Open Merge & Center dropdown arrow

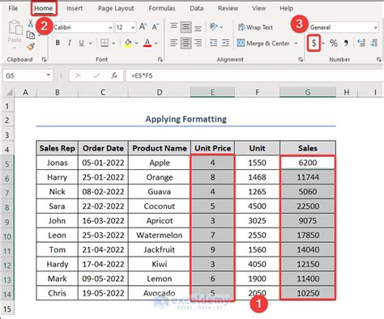pos(296,43)
